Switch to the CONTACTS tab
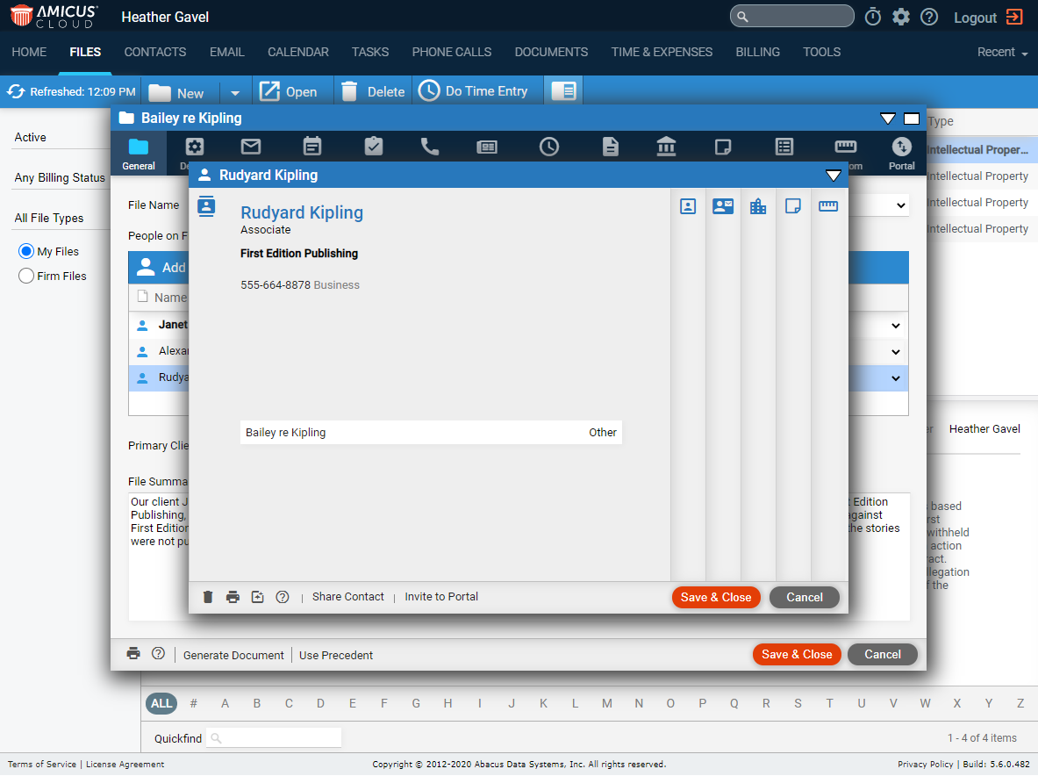The width and height of the screenshot is (1038, 776). pos(155,53)
